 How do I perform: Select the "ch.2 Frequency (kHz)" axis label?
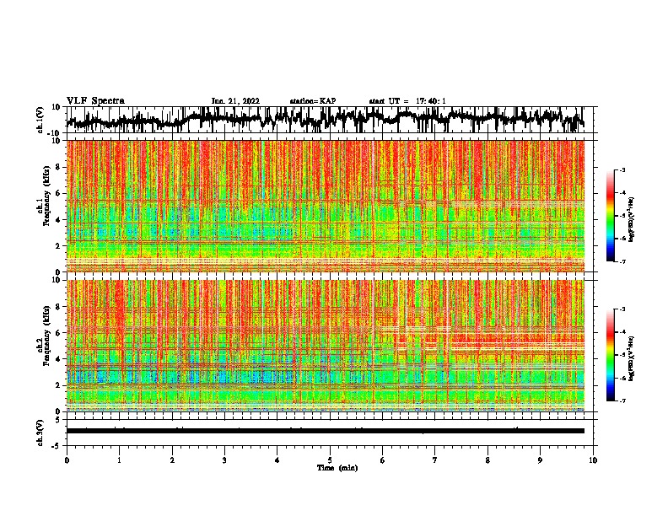click(x=43, y=336)
